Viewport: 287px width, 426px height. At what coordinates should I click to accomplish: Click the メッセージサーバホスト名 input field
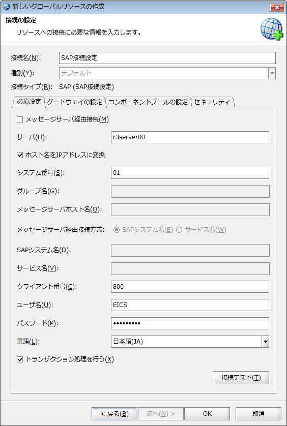[x=190, y=209]
